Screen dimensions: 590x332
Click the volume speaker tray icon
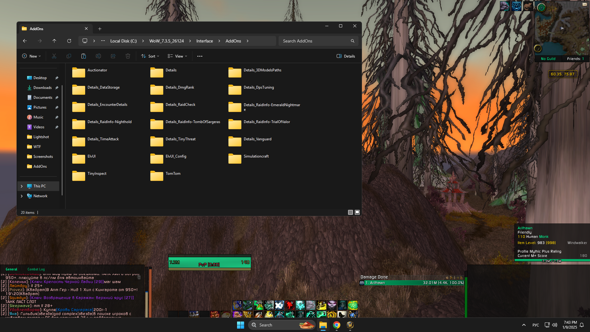(x=555, y=325)
